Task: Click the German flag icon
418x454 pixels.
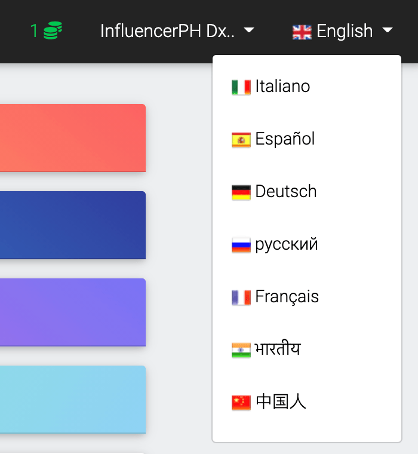Action: pos(241,192)
